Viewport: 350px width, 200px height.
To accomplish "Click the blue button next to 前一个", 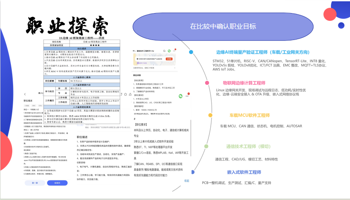I will [57, 183].
